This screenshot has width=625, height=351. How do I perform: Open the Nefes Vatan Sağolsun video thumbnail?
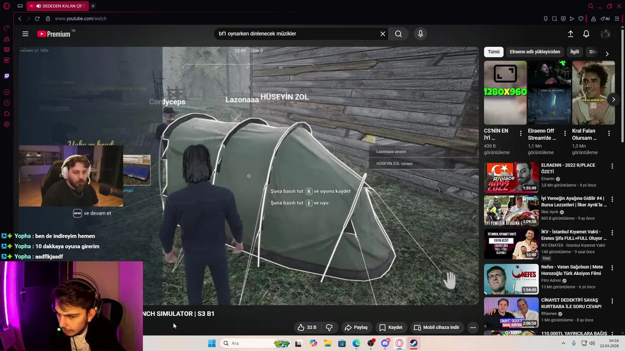[511, 279]
